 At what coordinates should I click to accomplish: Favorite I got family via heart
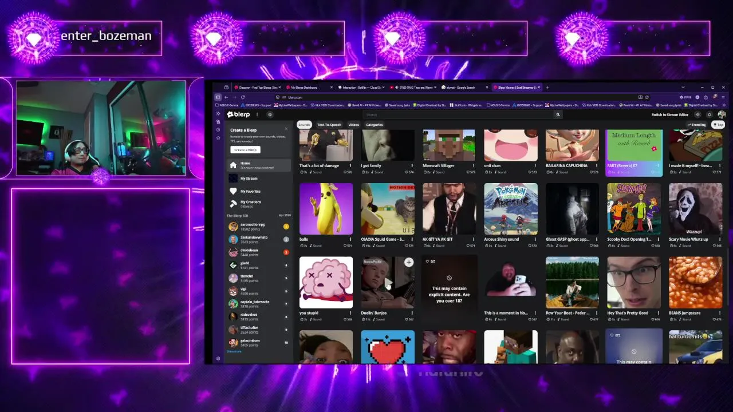(x=406, y=172)
